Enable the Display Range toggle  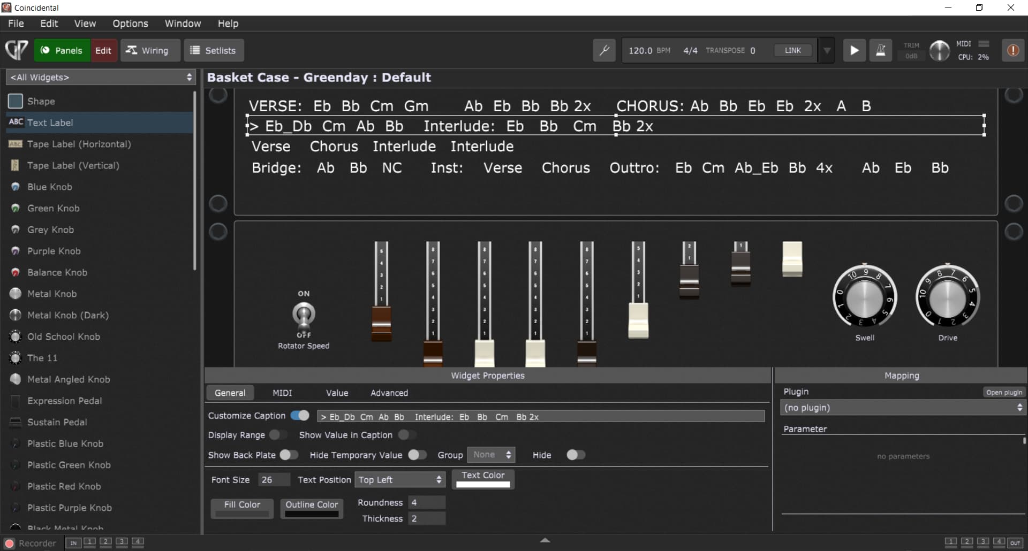277,435
